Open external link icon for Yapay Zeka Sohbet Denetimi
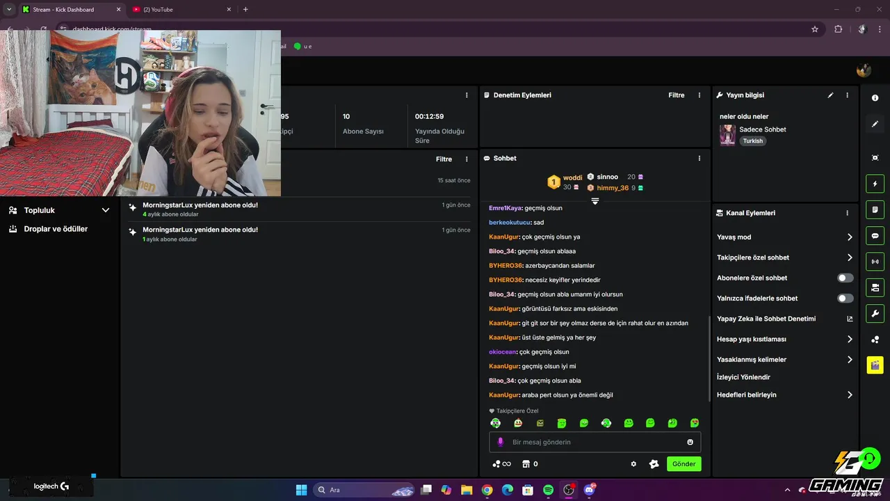Viewport: 890px width, 501px height. pyautogui.click(x=850, y=319)
